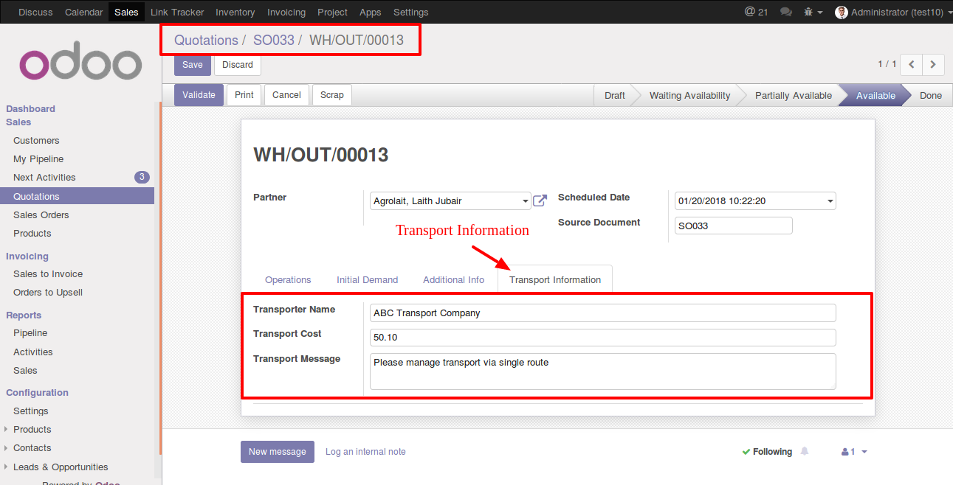
Task: Select the Waiting Availability stage
Action: 690,96
